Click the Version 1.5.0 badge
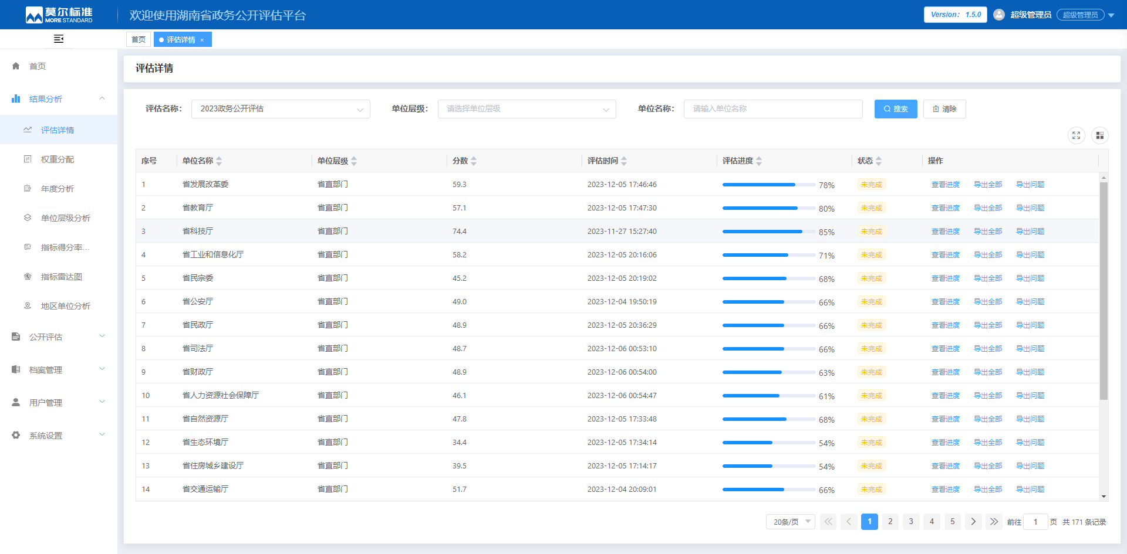This screenshot has height=554, width=1127. tap(956, 15)
